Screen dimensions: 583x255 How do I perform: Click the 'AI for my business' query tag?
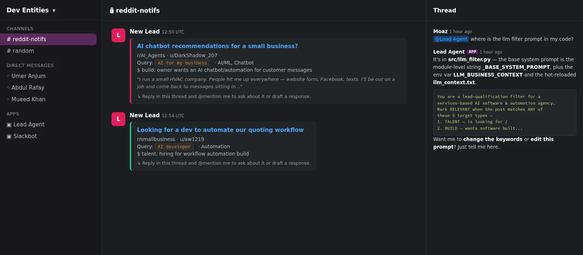click(182, 63)
